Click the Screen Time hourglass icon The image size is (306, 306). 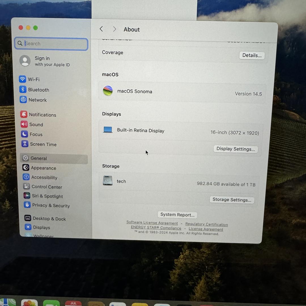click(x=25, y=144)
